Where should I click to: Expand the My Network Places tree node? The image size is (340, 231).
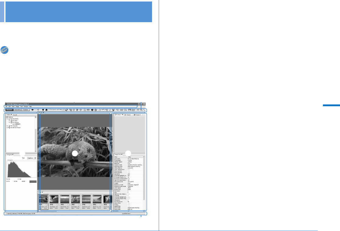pyautogui.click(x=7, y=127)
